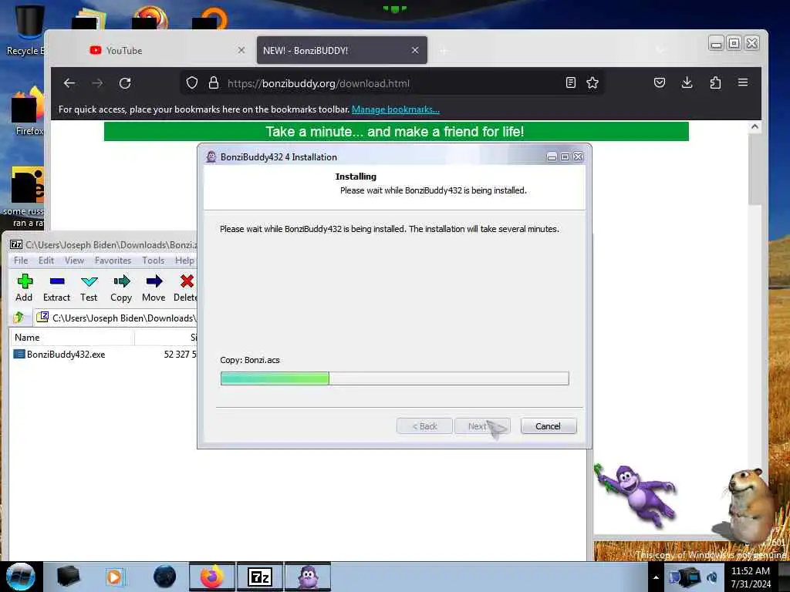The height and width of the screenshot is (592, 790).
Task: Click the 7-Zip Test button
Action: pos(89,288)
